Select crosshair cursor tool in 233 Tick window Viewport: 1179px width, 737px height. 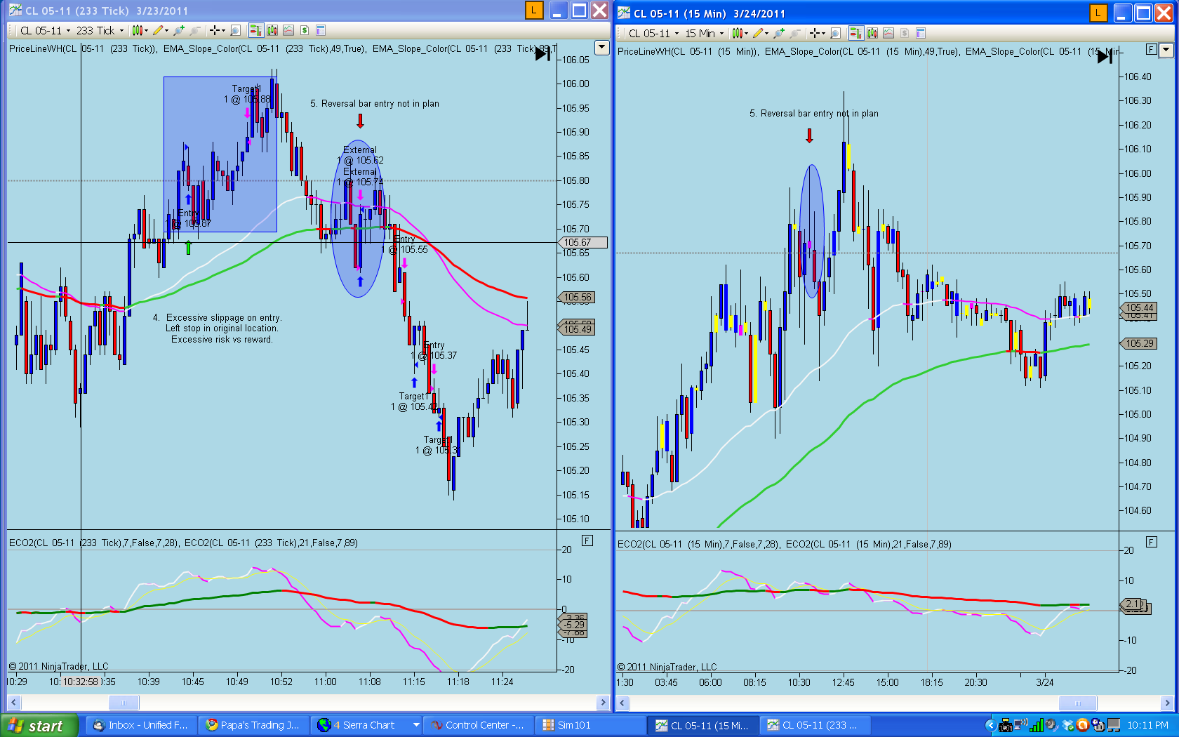coord(215,30)
